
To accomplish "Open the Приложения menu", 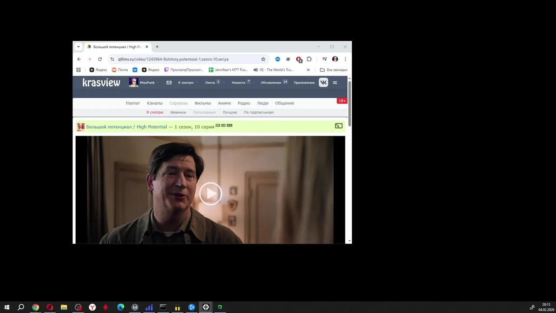I will (304, 83).
